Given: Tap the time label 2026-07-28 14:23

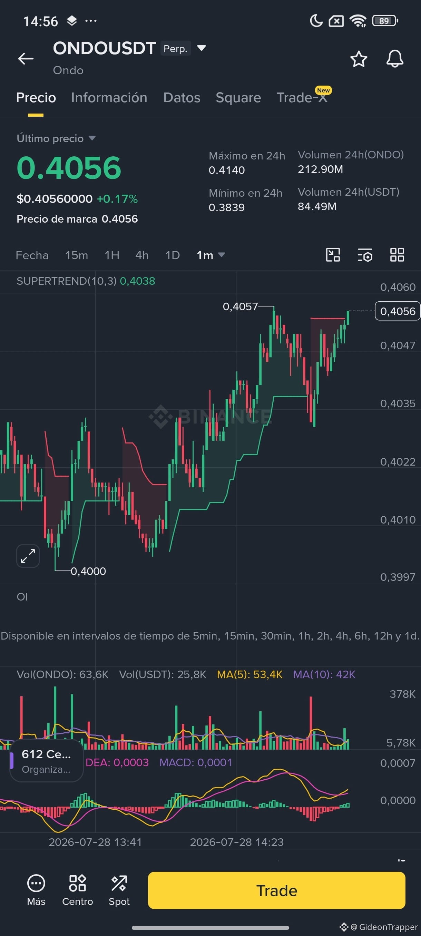Looking at the screenshot, I should (237, 842).
